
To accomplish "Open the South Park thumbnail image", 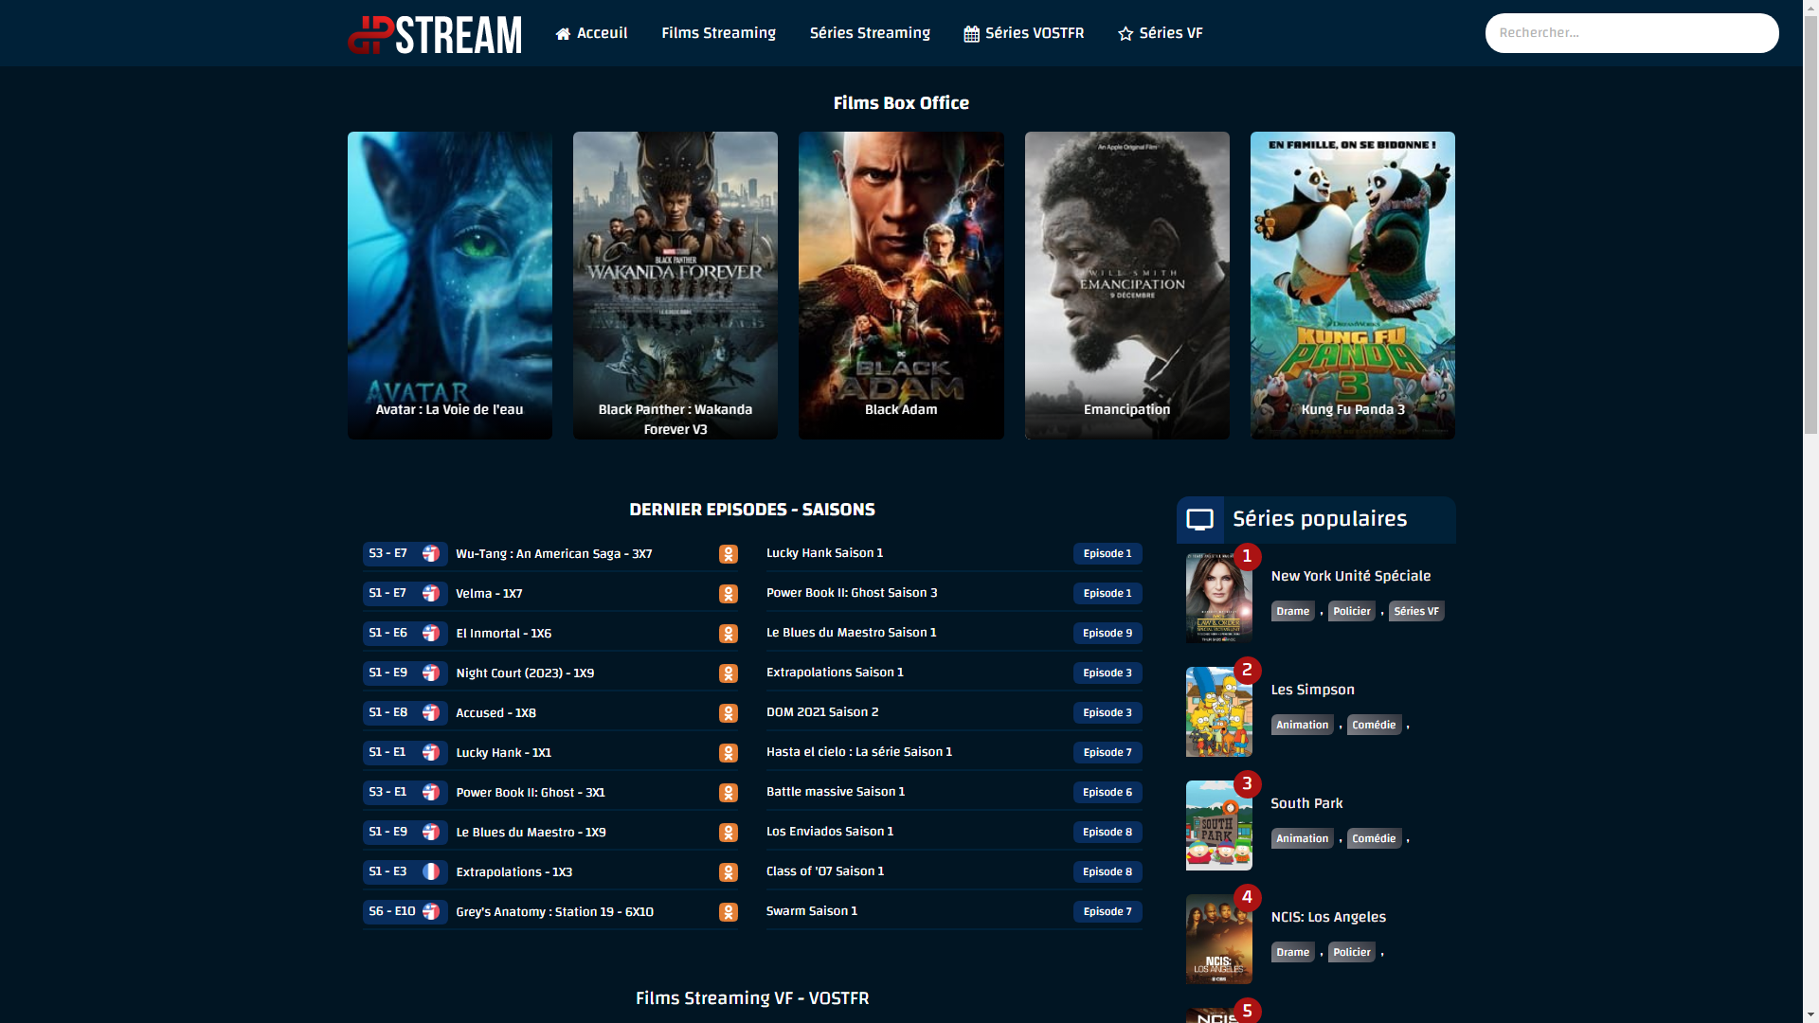I will point(1218,825).
